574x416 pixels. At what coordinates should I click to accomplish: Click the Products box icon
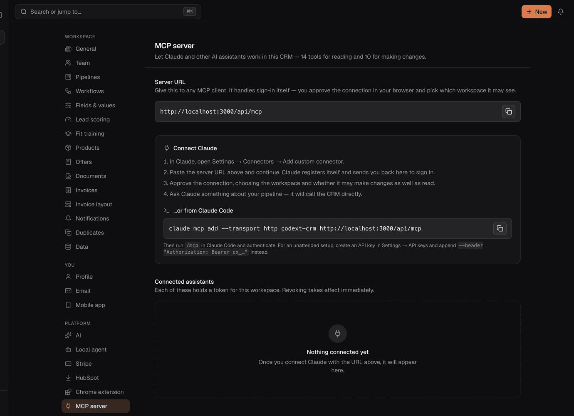coord(68,148)
